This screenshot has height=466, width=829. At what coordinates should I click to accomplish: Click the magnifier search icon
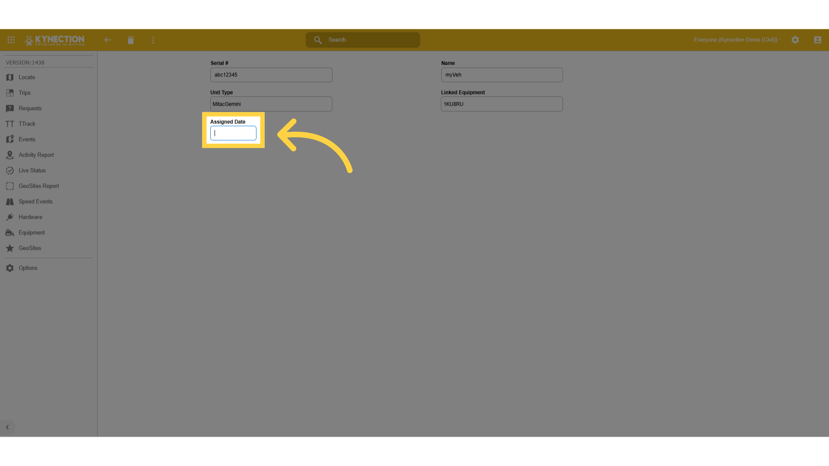pos(318,40)
